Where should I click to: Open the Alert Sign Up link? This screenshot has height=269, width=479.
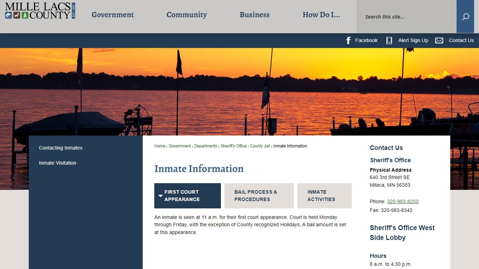pyautogui.click(x=413, y=40)
